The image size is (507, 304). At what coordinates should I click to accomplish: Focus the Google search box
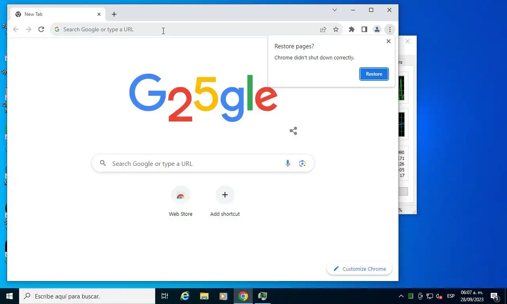[203, 163]
